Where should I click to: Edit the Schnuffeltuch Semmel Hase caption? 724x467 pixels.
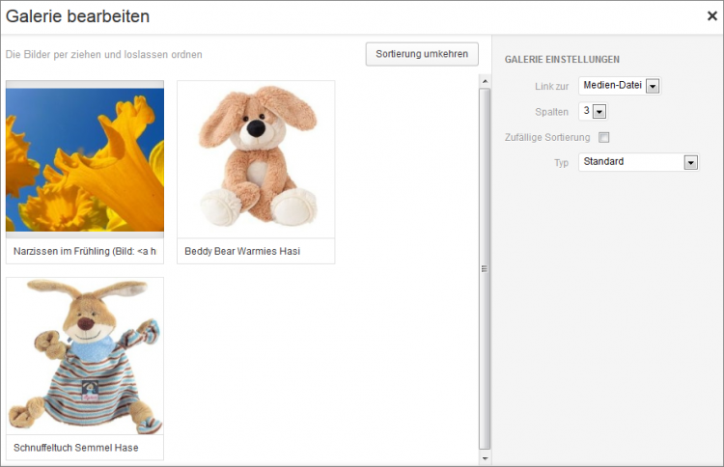(x=85, y=448)
